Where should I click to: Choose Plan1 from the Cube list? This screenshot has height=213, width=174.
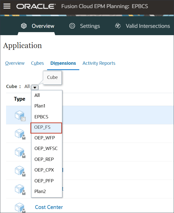pos(47,106)
